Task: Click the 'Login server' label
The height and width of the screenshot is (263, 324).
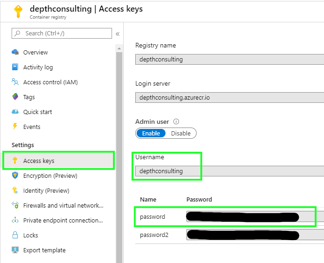Action: [152, 84]
